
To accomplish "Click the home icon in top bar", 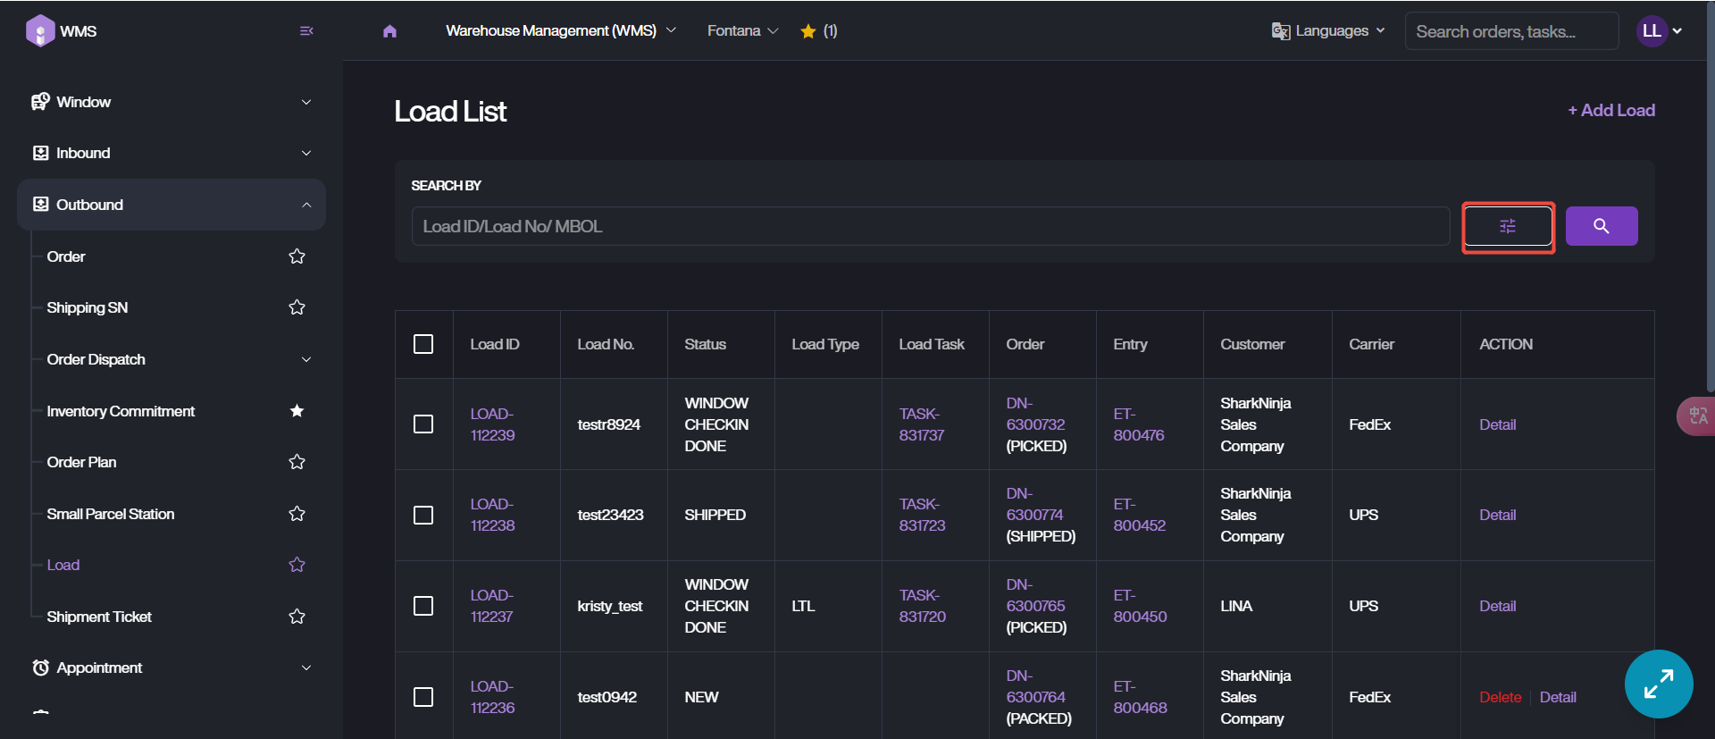I will 389,31.
